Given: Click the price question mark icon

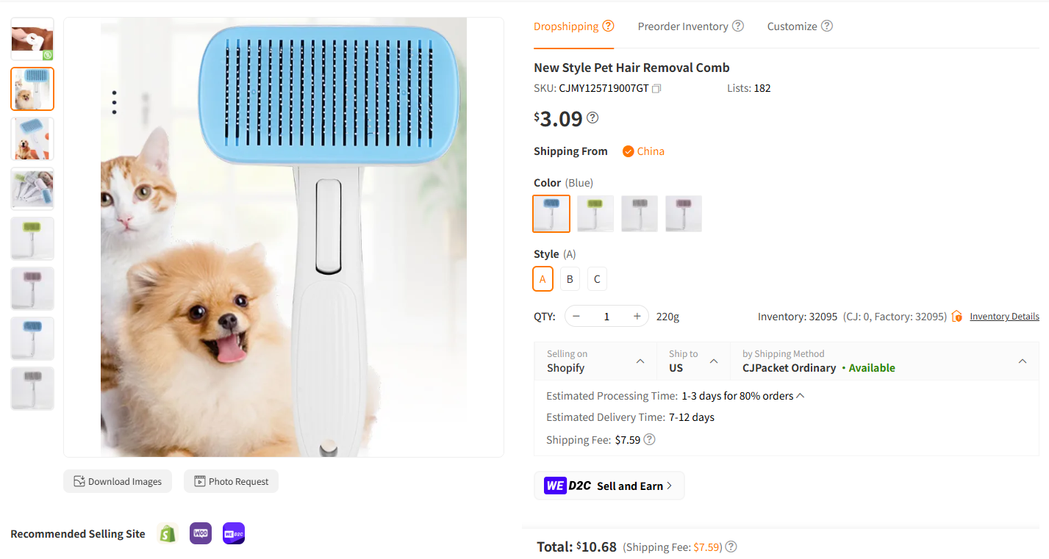Looking at the screenshot, I should click(592, 117).
